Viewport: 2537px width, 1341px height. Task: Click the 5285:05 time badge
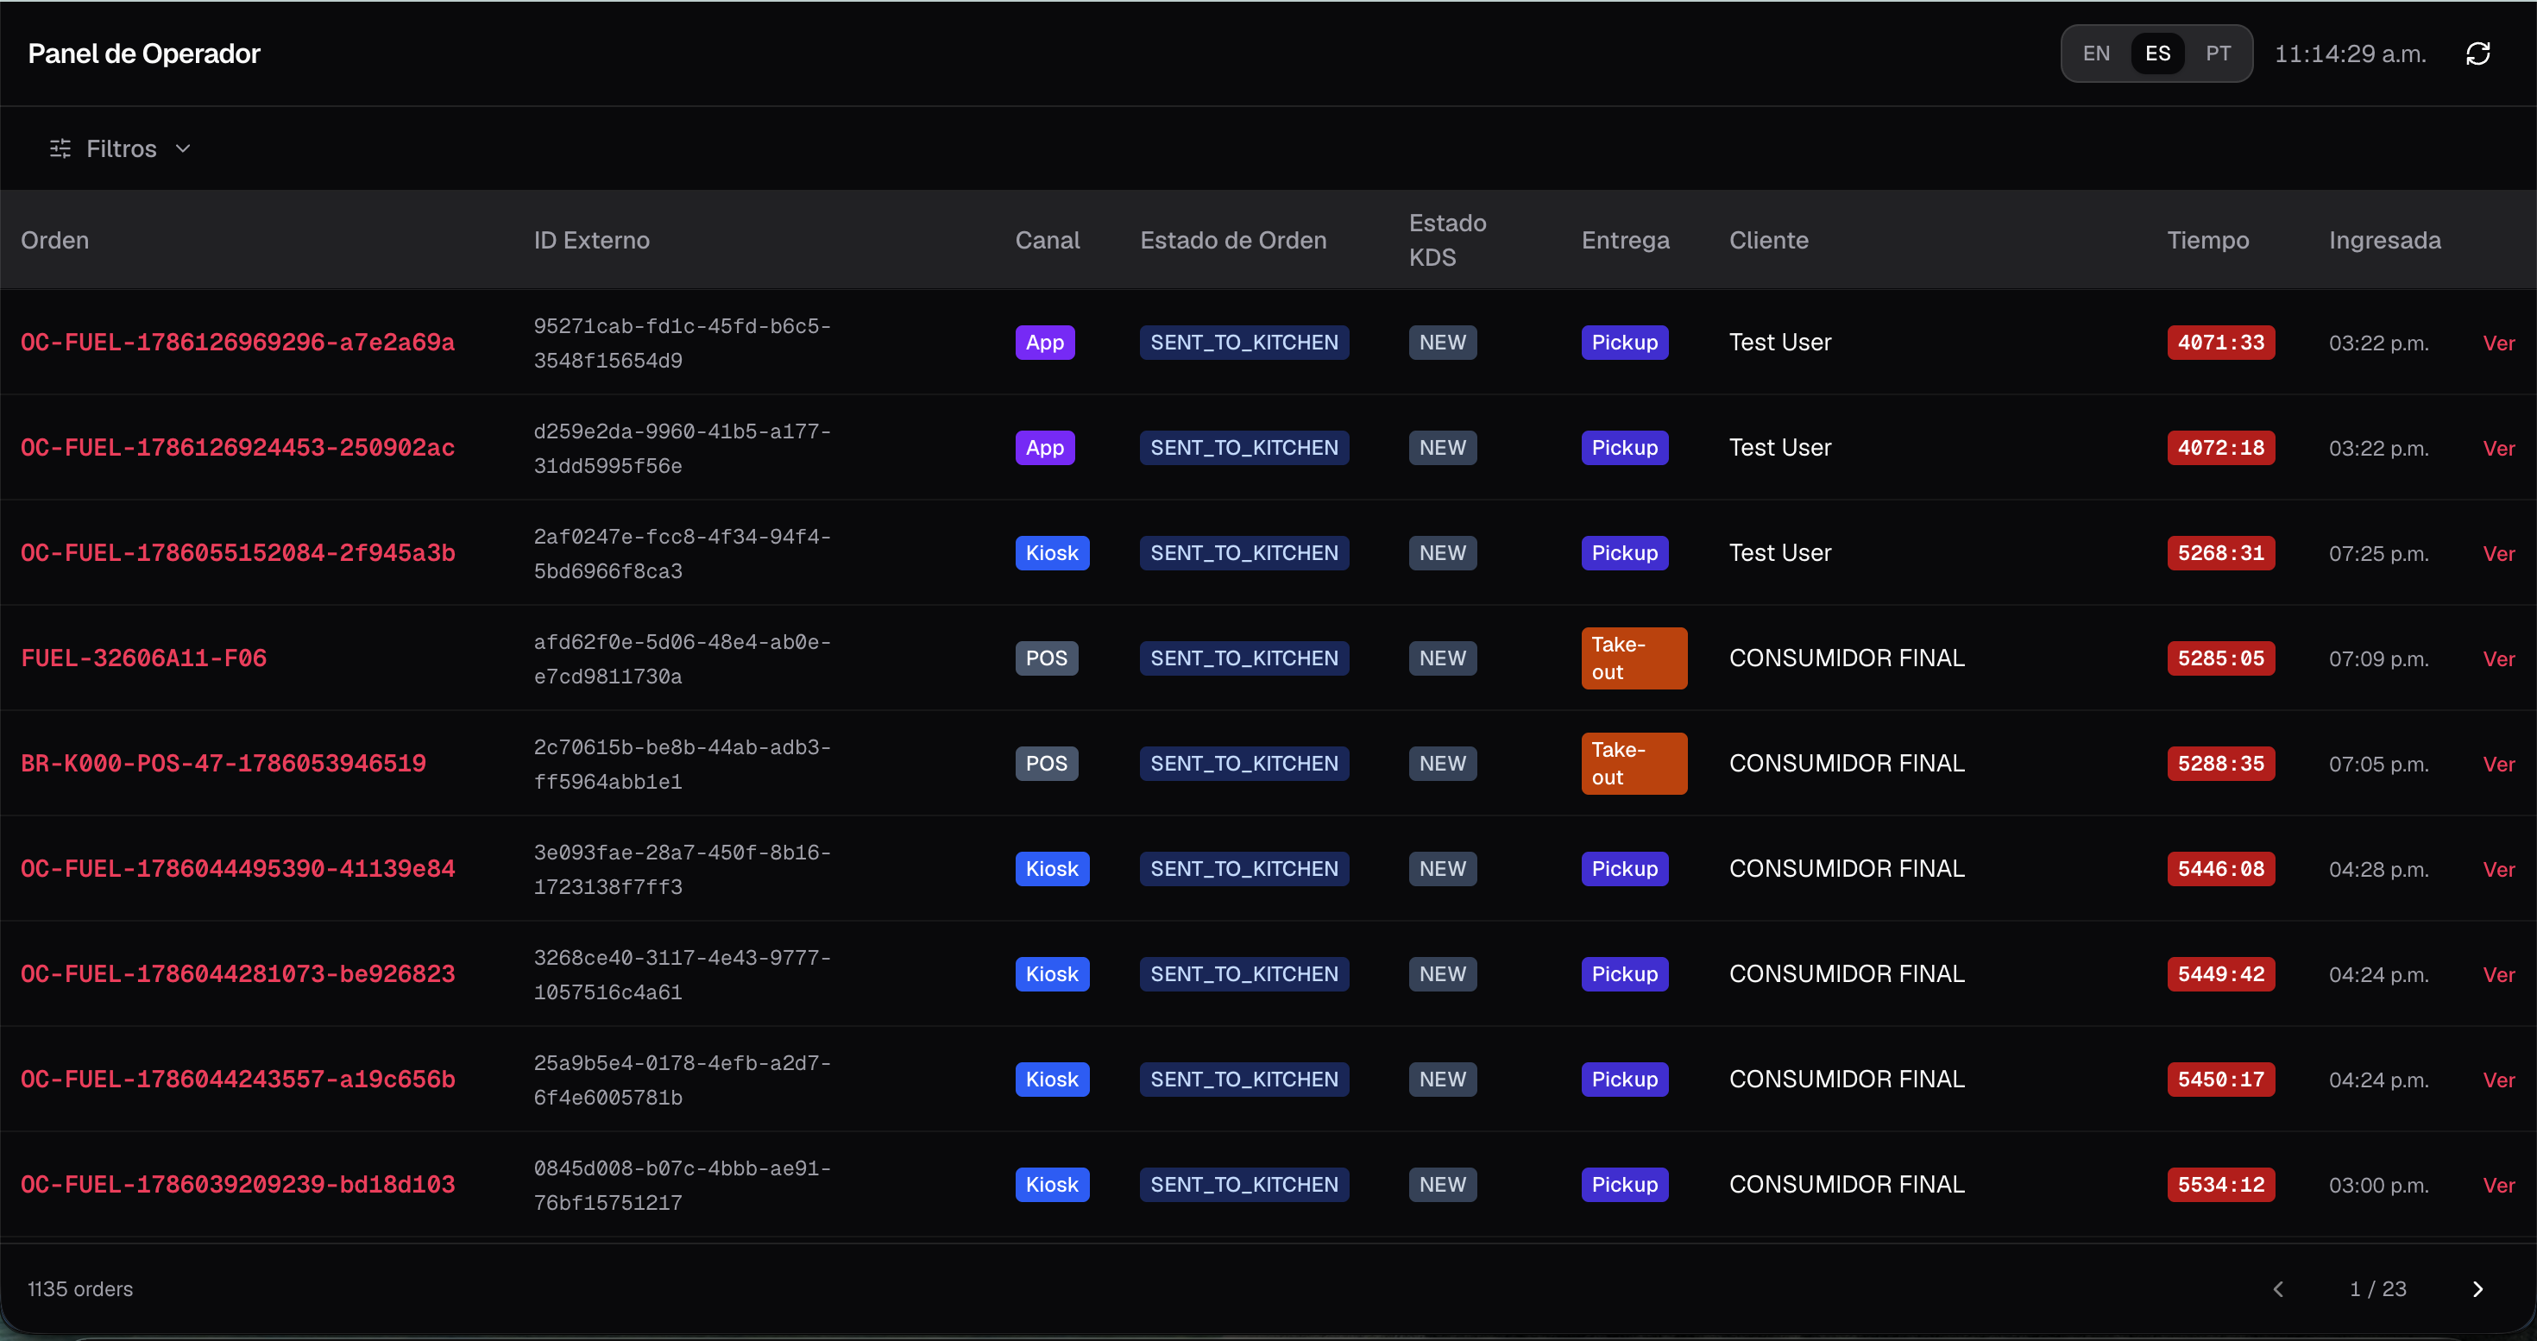(x=2221, y=658)
